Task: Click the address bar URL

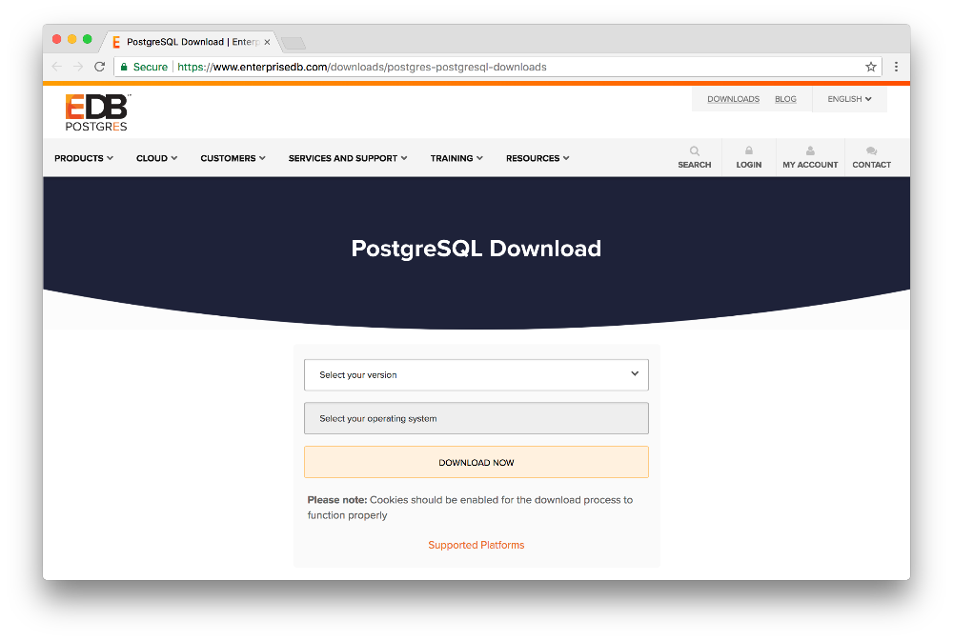Action: pyautogui.click(x=361, y=67)
